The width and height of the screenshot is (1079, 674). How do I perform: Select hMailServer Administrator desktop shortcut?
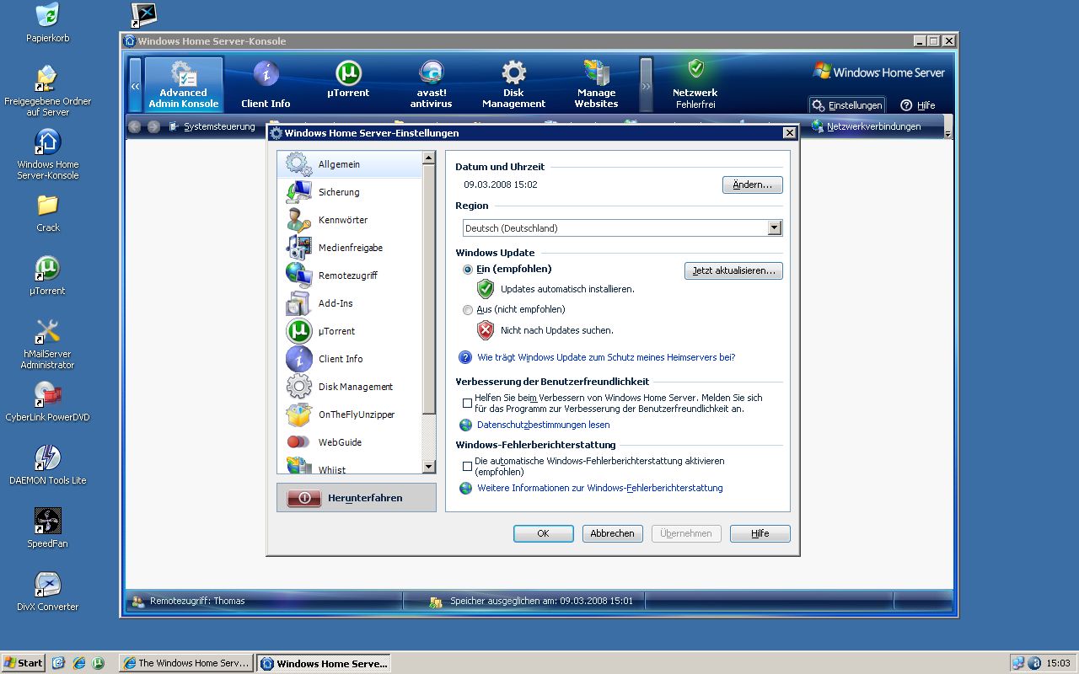click(x=48, y=344)
